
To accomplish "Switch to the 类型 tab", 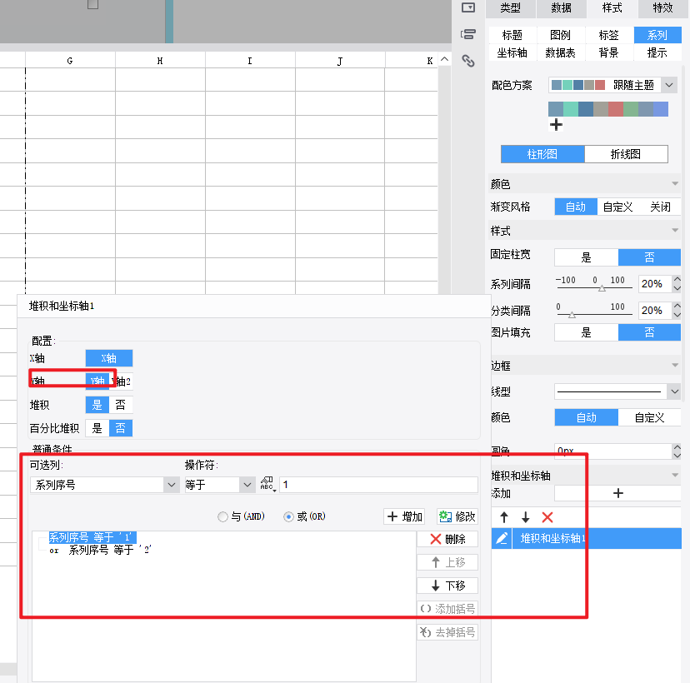I will 511,8.
